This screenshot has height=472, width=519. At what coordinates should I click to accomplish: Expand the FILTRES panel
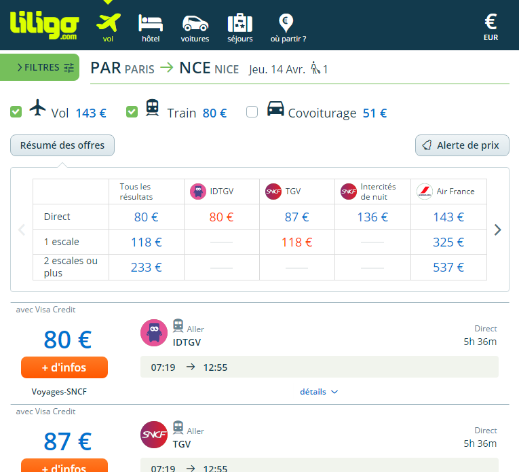click(x=40, y=67)
